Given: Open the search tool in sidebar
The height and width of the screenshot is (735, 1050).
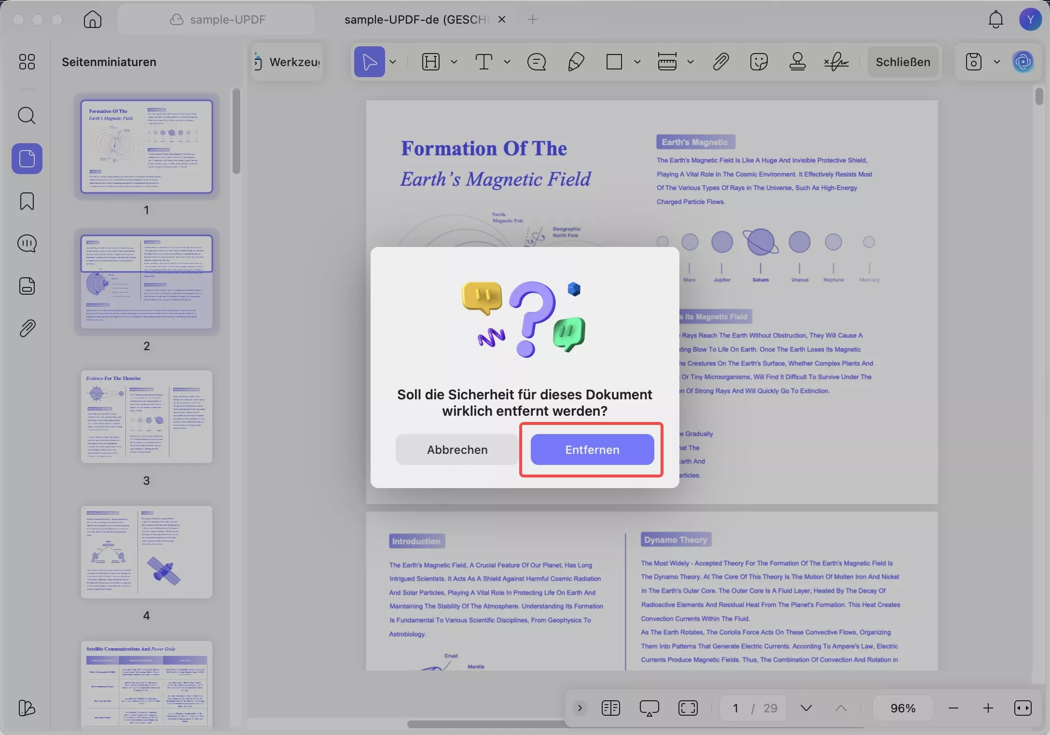Looking at the screenshot, I should coord(27,116).
